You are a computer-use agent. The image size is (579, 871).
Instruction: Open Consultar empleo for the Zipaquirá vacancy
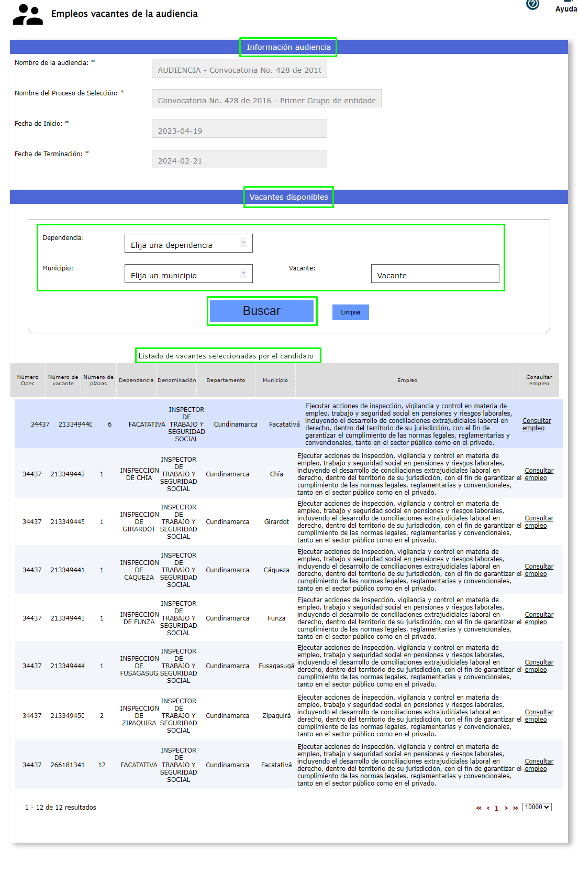point(539,716)
